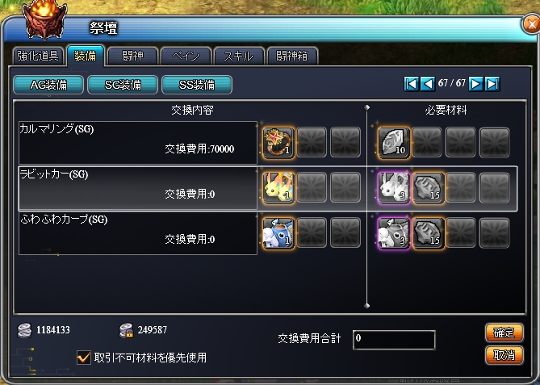Go to the first page arrow
Viewport: 540px width, 385px height.
pos(411,84)
